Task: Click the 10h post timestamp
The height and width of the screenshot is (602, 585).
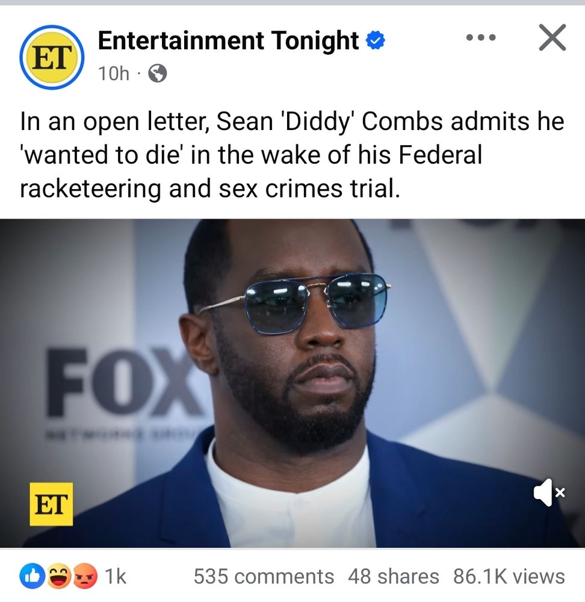Action: [x=114, y=73]
